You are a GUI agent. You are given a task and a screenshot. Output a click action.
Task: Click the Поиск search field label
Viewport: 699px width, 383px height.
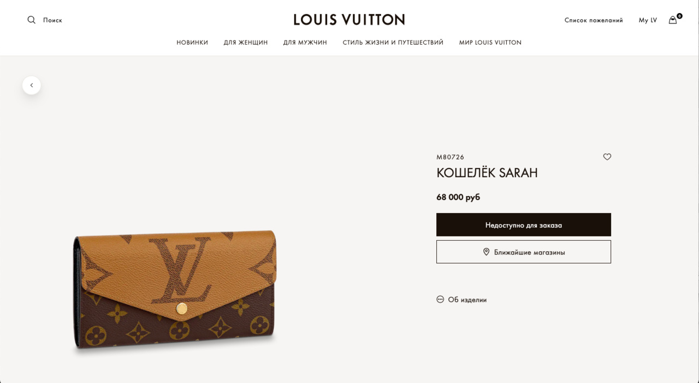[52, 20]
